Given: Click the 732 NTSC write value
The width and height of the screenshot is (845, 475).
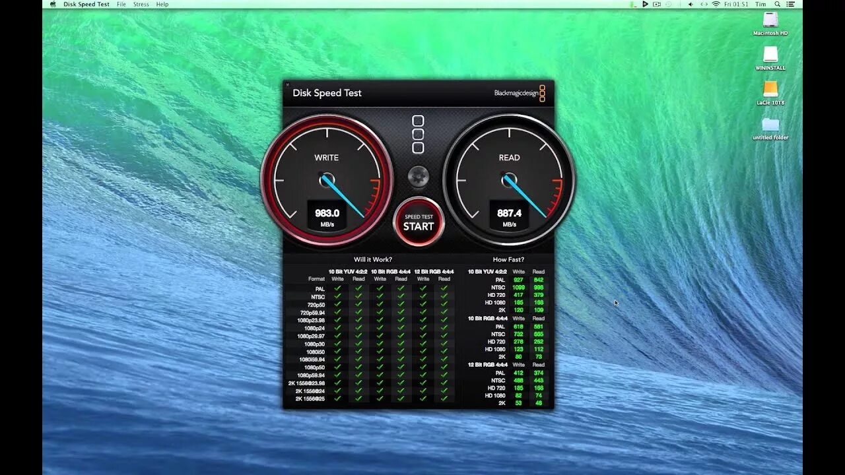Looking at the screenshot, I should [x=518, y=334].
